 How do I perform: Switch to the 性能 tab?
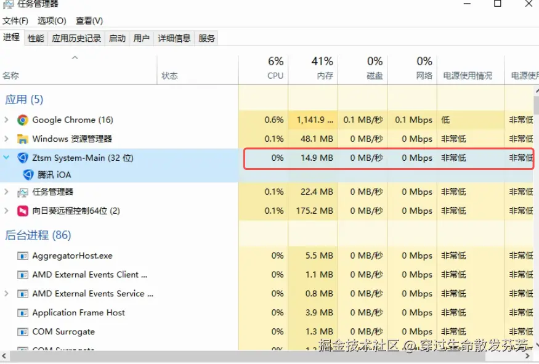pyautogui.click(x=36, y=38)
